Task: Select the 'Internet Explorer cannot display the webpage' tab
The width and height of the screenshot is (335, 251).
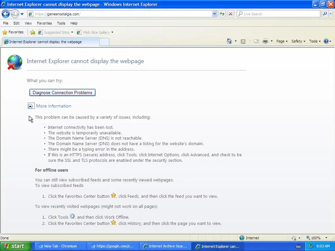Action: (51, 42)
